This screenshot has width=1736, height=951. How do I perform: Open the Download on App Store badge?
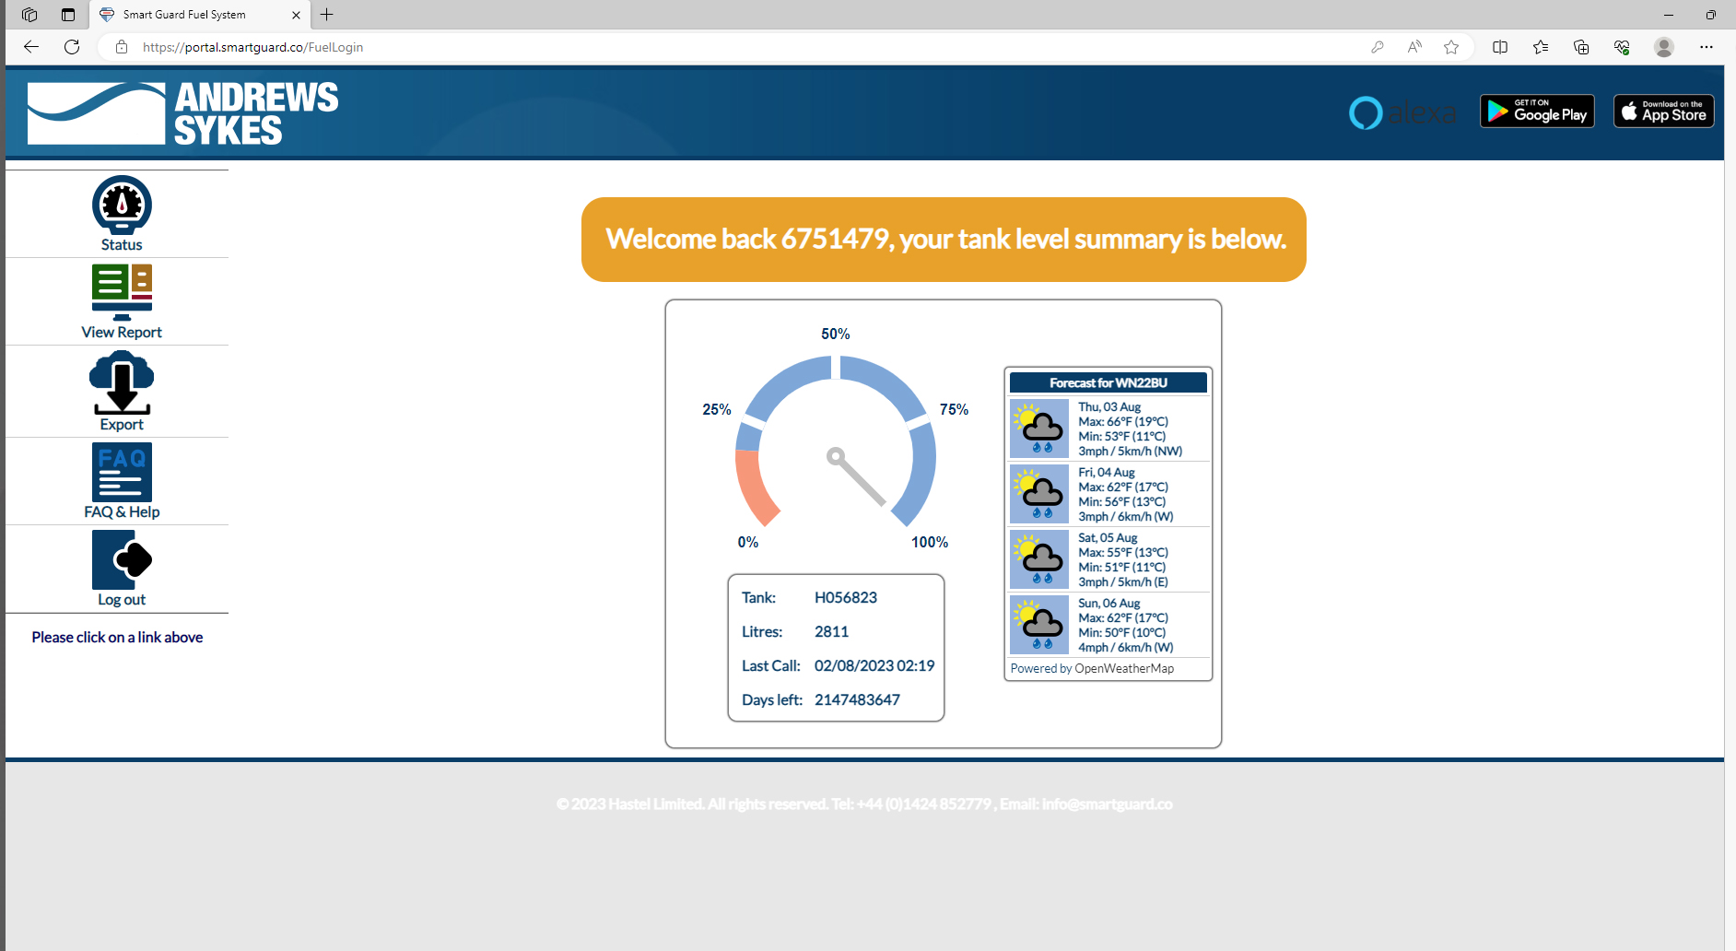tap(1662, 111)
